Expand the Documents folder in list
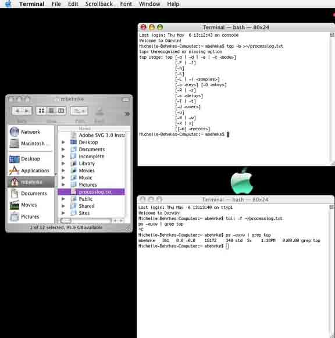The image size is (335, 338). [x=63, y=150]
